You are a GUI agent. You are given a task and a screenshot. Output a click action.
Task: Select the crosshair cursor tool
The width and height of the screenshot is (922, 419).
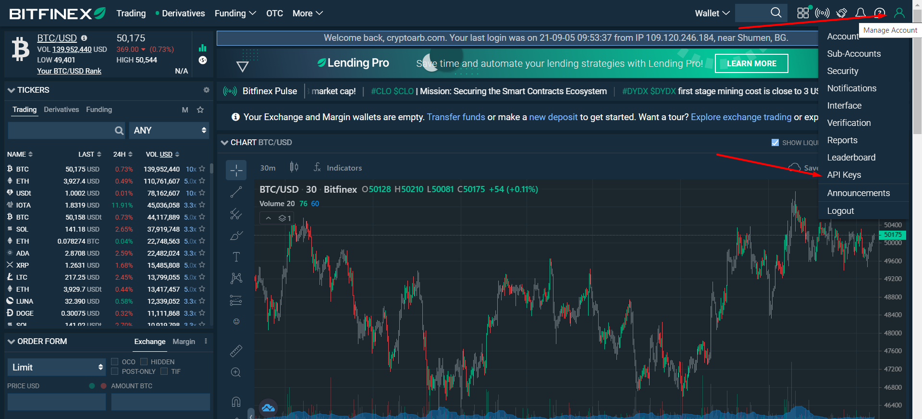click(x=236, y=170)
